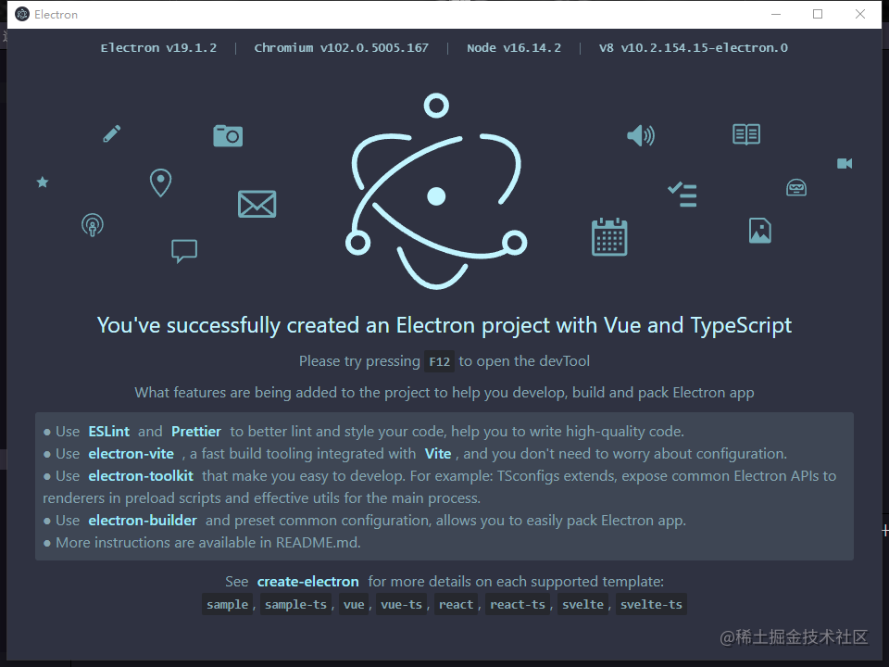Close the Electron window
Image resolution: width=889 pixels, height=667 pixels.
click(860, 14)
